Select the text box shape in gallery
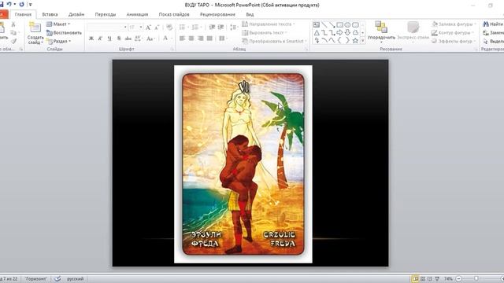504x283 pixels. [x=317, y=24]
